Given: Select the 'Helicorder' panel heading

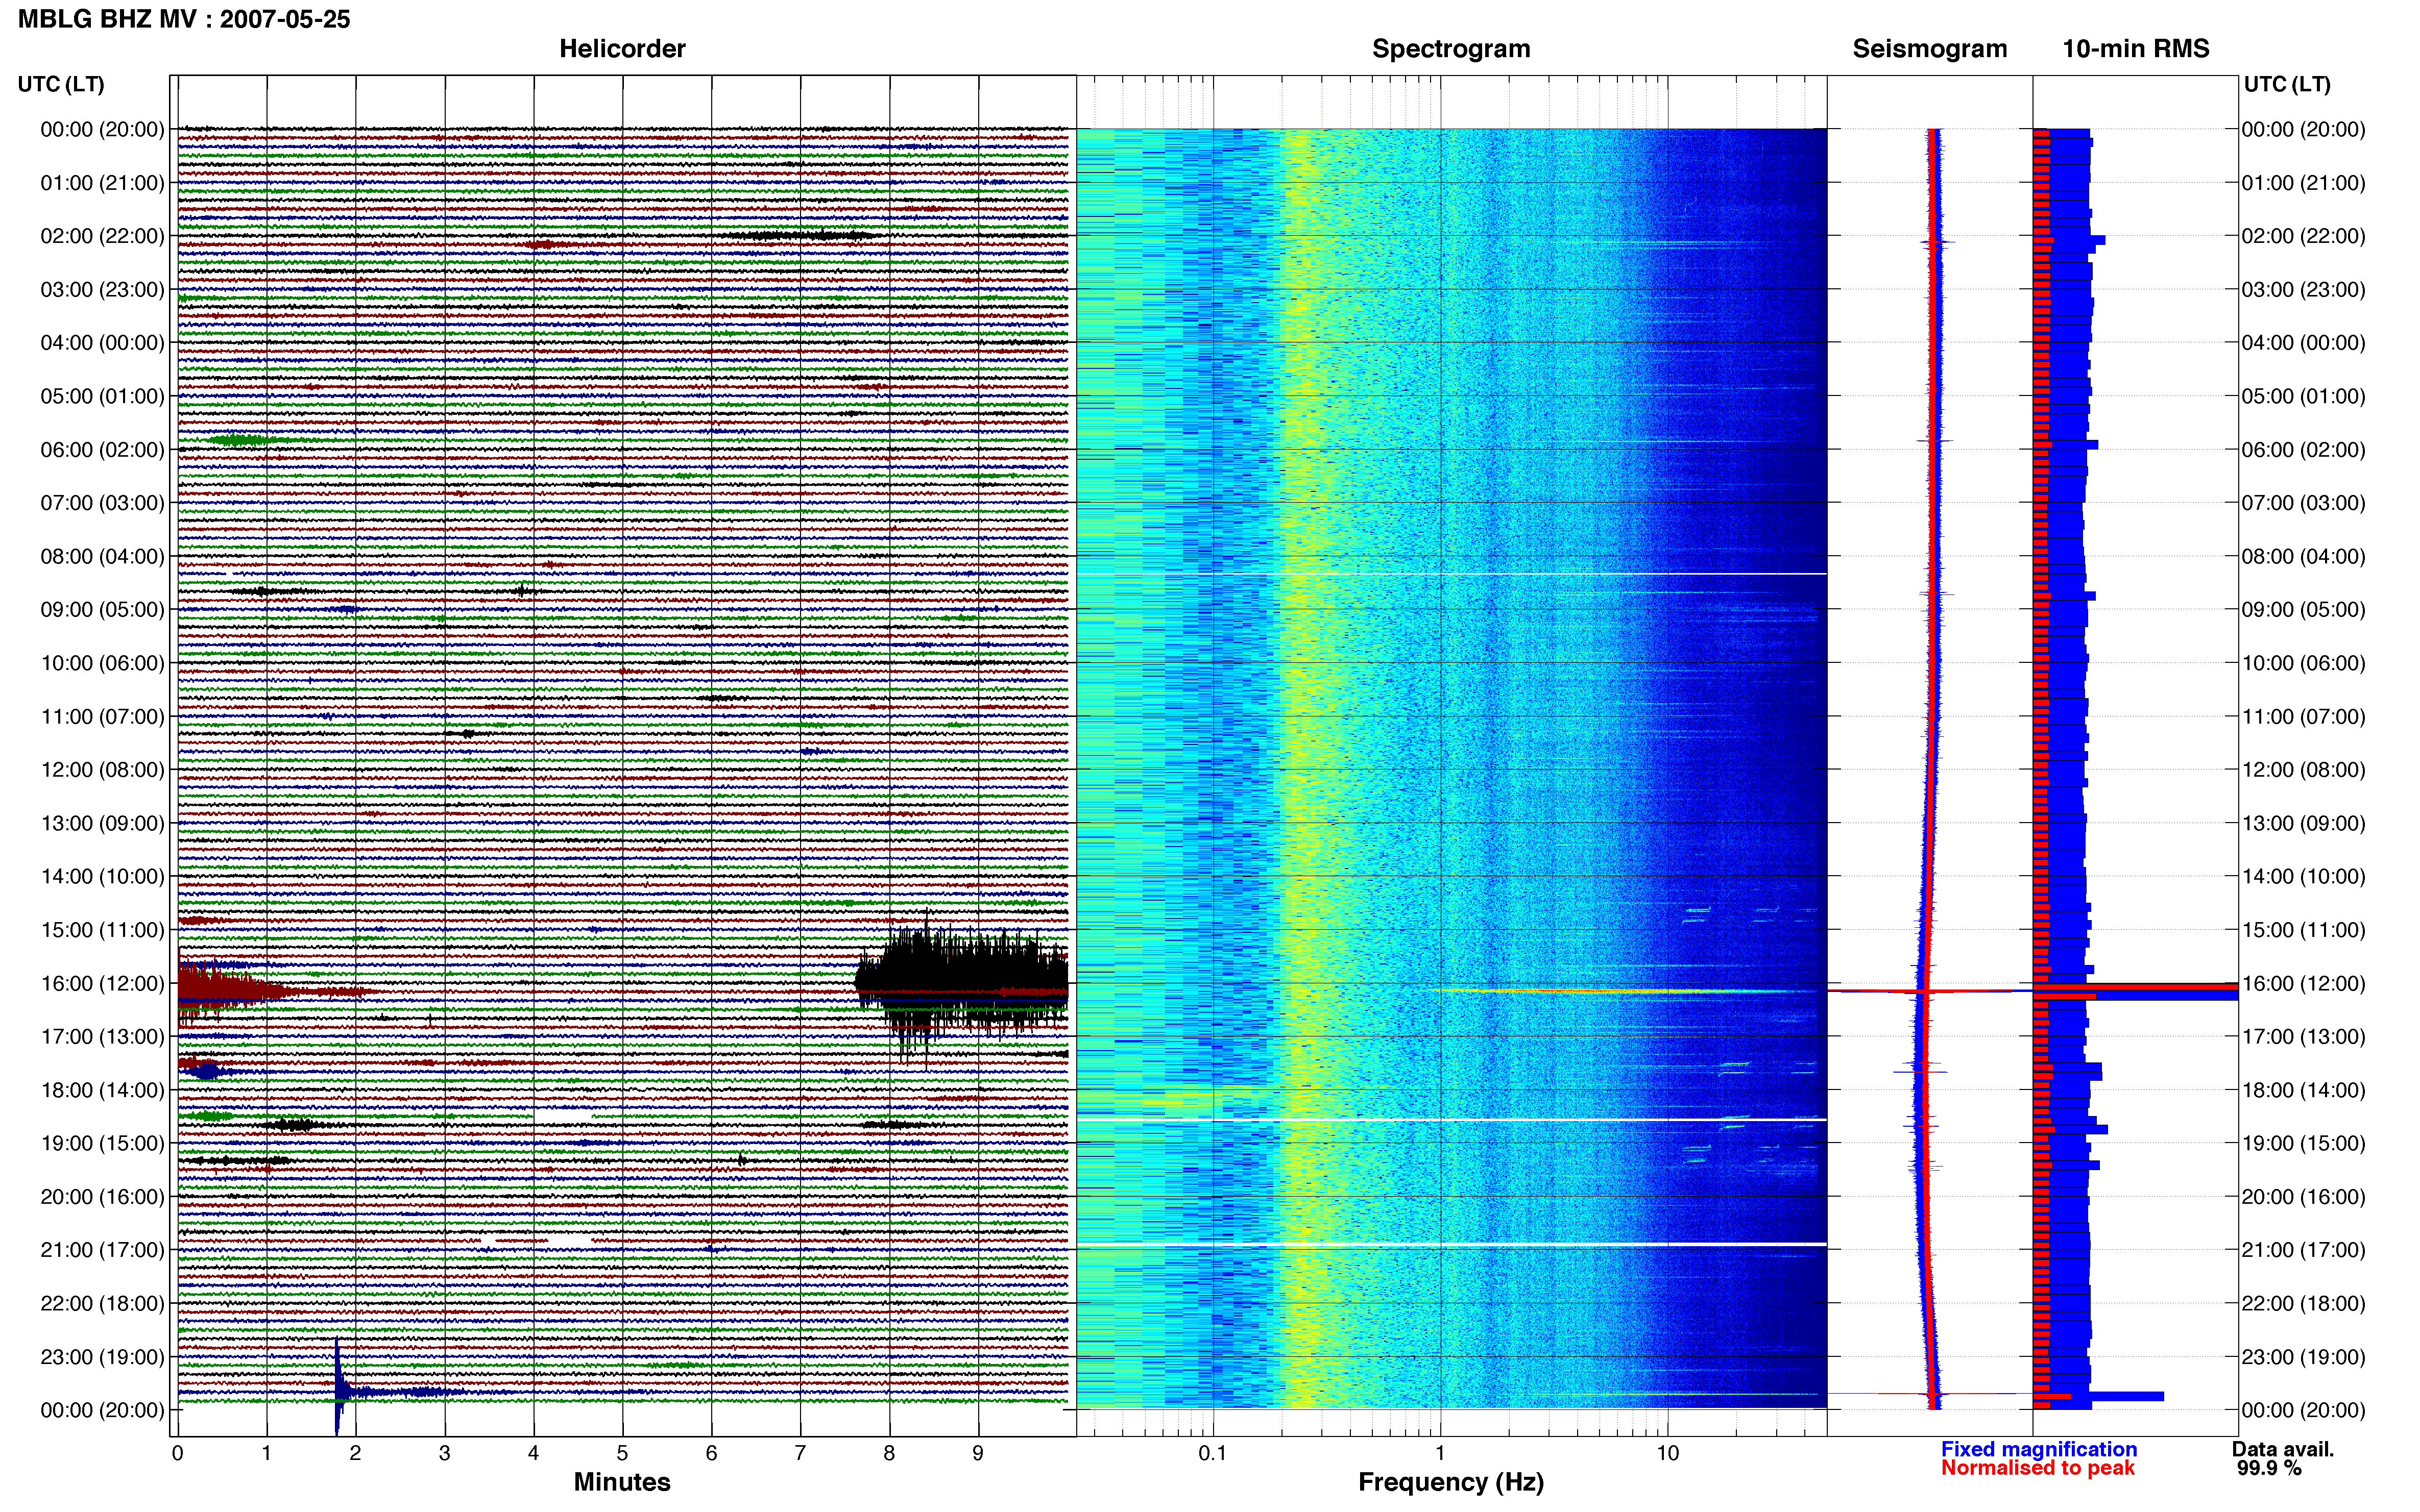Looking at the screenshot, I should click(622, 49).
